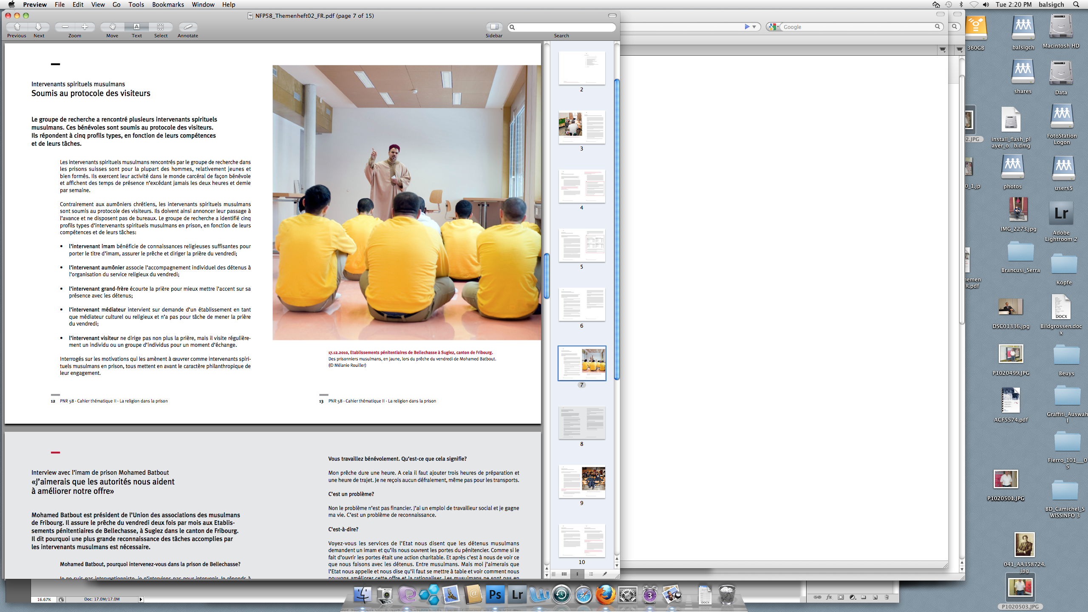Select page 3 thumbnail in sidebar
Viewport: 1088px width, 612px height.
pos(581,127)
